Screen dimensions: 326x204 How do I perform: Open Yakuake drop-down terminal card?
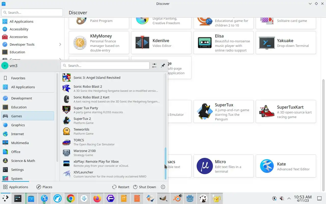(286, 43)
